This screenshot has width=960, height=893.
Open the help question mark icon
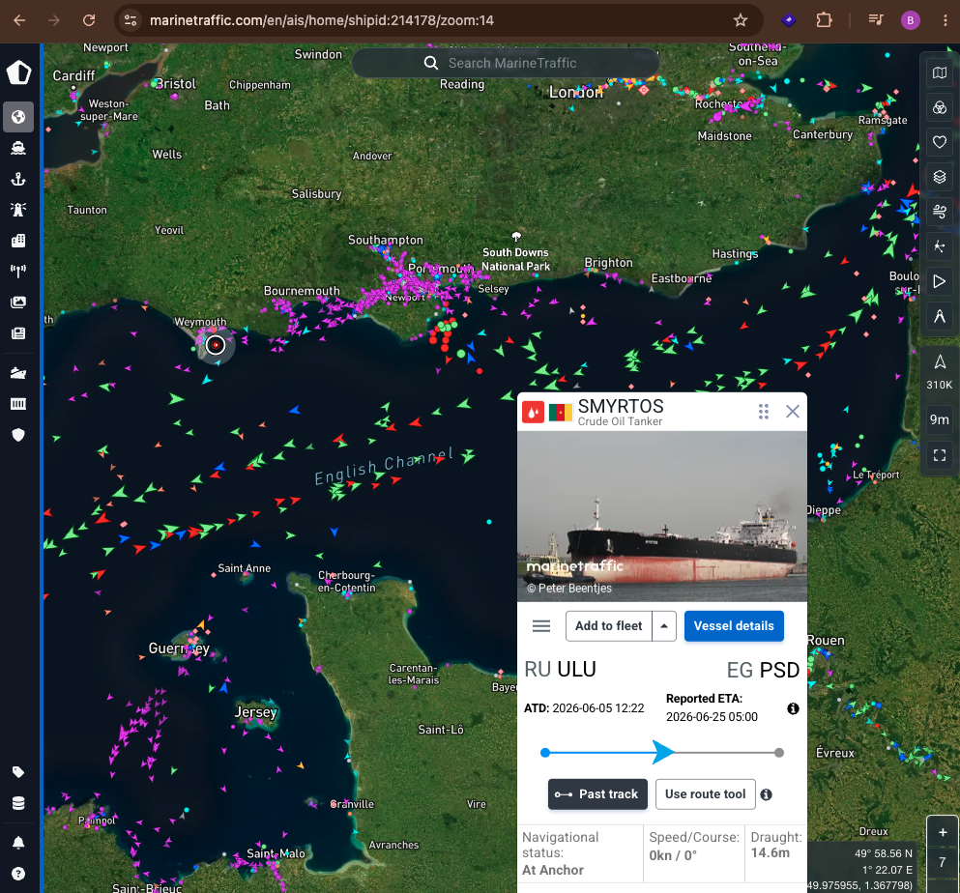(18, 874)
